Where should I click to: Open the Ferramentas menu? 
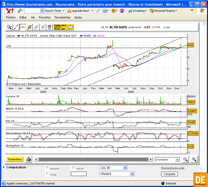(x=62, y=17)
